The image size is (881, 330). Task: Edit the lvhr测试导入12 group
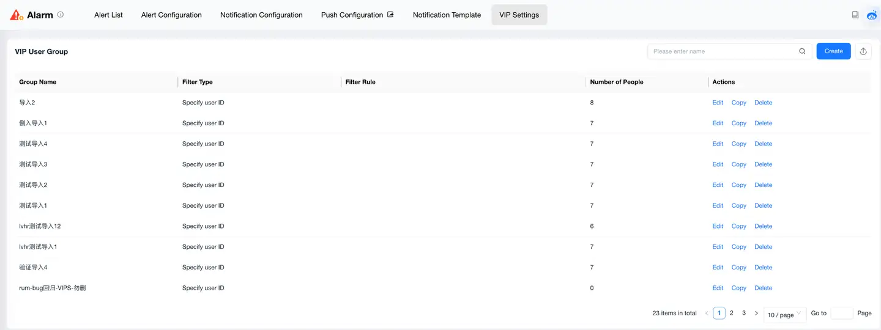pos(718,226)
